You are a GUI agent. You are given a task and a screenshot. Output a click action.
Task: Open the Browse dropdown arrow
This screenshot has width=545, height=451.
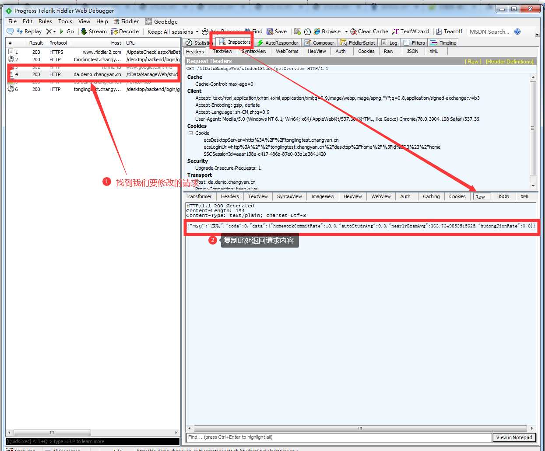click(346, 31)
